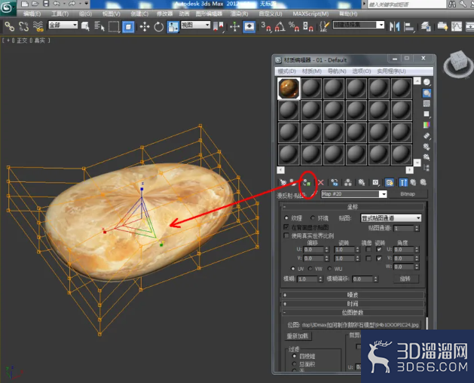Expand the 时间 rollout
This screenshot has width=474, height=383.
pos(353,304)
